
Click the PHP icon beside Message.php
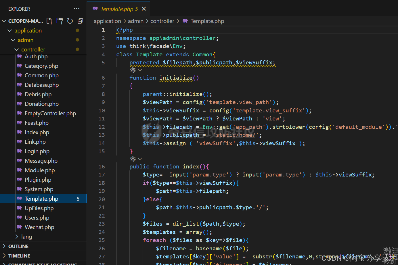[x=19, y=161]
